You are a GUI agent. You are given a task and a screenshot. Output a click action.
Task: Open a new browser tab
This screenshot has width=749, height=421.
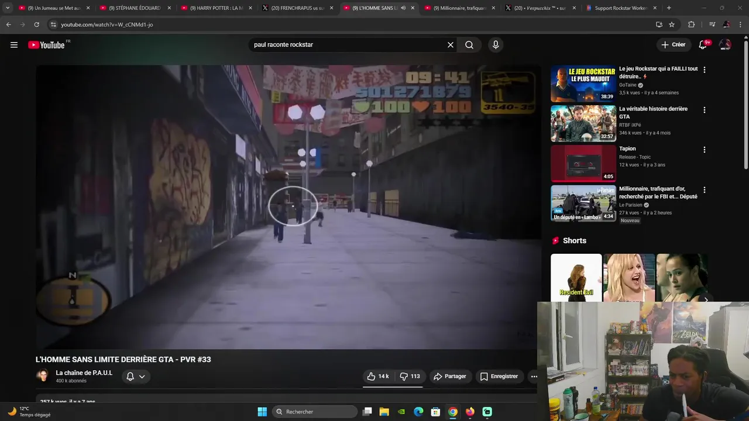click(x=669, y=8)
